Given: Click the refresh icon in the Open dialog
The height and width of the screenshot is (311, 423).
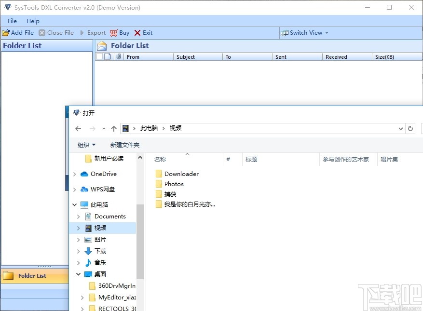Looking at the screenshot, I should tap(410, 128).
